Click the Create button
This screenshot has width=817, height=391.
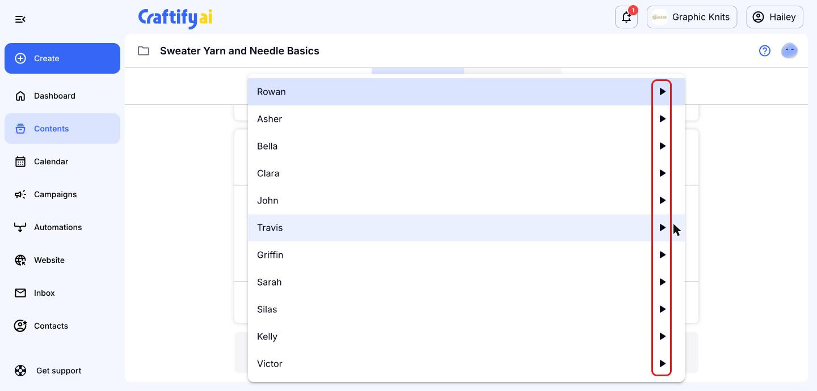(62, 58)
